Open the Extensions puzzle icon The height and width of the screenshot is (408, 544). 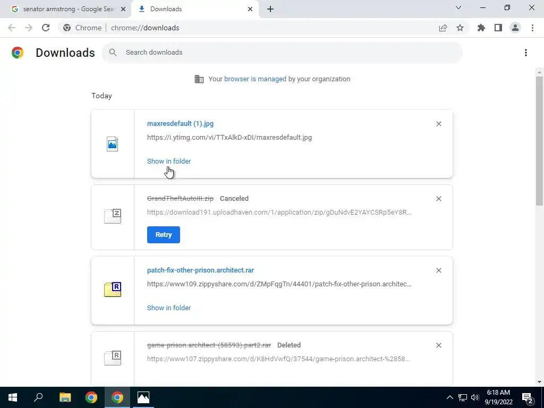[x=481, y=28]
